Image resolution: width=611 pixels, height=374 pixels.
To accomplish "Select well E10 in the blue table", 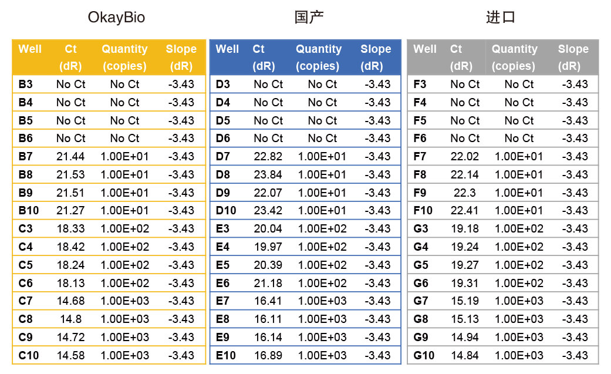I will point(225,356).
